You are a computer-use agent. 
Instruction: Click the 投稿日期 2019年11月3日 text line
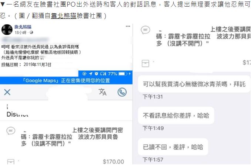pos(26,65)
